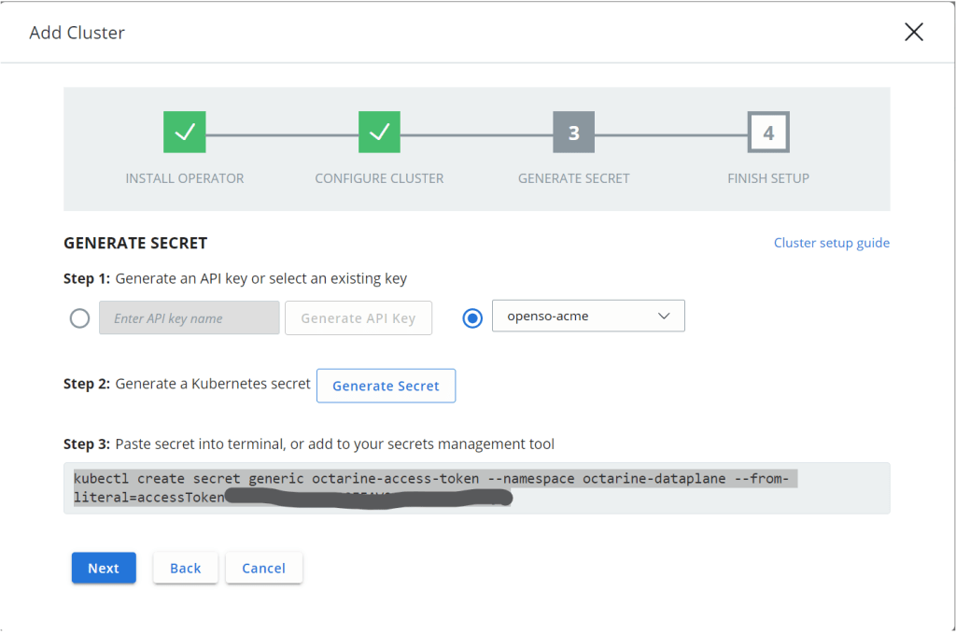The width and height of the screenshot is (956, 634).
Task: Select the new API key radio button
Action: pos(80,318)
